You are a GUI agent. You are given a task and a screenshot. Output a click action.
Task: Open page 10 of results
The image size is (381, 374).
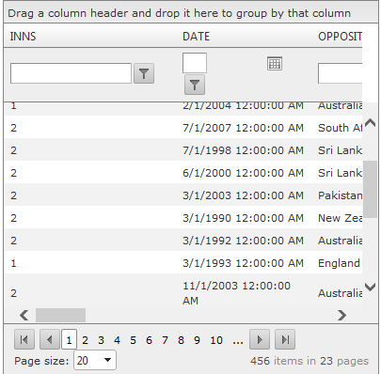click(x=216, y=340)
